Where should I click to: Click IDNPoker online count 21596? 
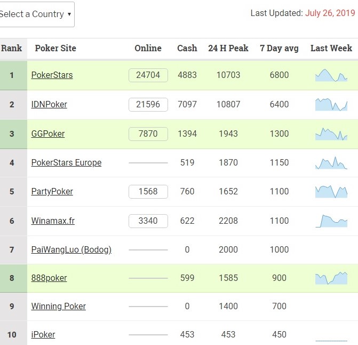tap(148, 105)
